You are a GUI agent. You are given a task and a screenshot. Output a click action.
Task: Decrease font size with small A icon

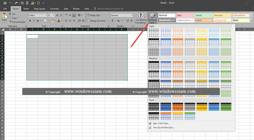click(x=61, y=15)
